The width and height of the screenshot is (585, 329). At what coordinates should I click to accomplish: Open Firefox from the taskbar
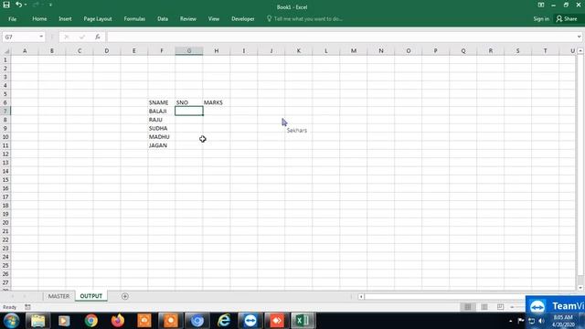tap(118, 321)
